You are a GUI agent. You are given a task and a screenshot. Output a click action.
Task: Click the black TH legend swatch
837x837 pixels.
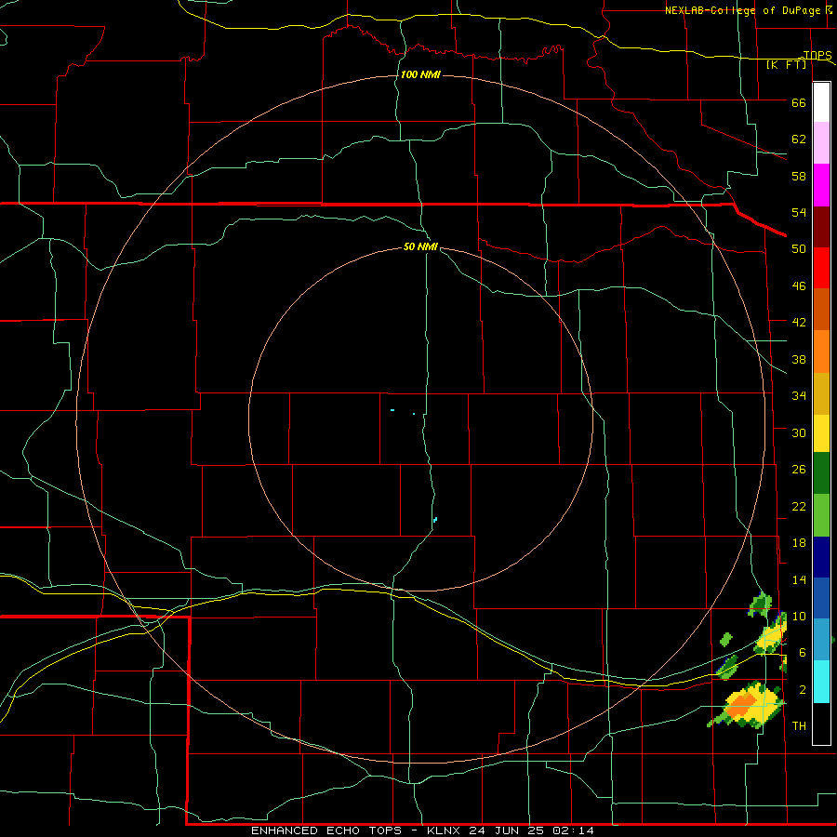coord(821,724)
